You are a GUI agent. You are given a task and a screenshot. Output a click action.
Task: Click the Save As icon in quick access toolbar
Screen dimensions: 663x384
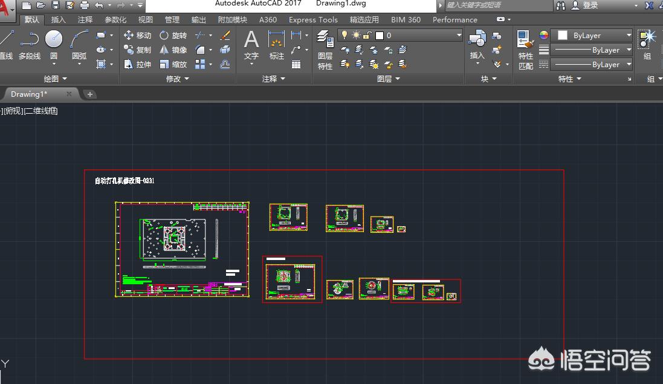[x=70, y=5]
